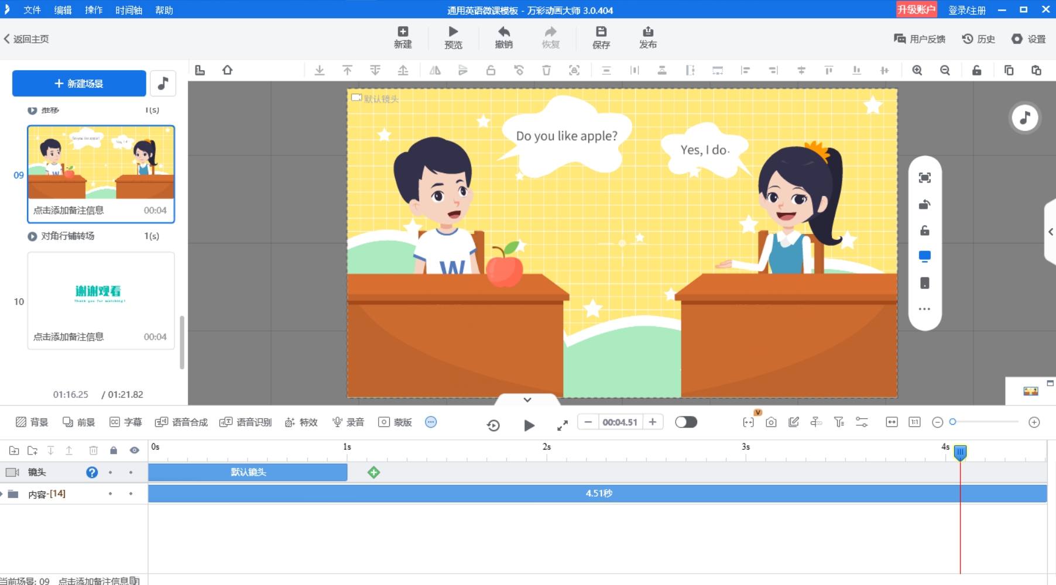
Task: Click the paste icon in canvas toolbar
Action: tap(1036, 70)
